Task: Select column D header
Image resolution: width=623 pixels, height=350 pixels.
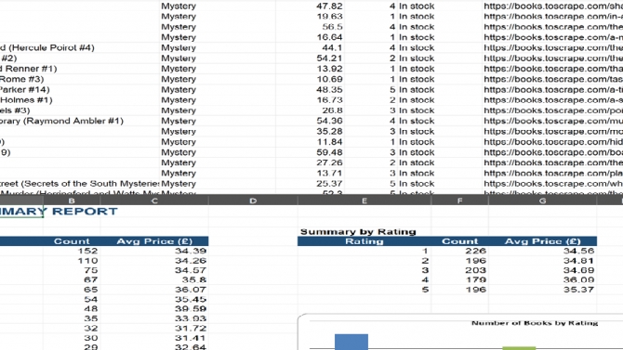Action: coord(253,201)
